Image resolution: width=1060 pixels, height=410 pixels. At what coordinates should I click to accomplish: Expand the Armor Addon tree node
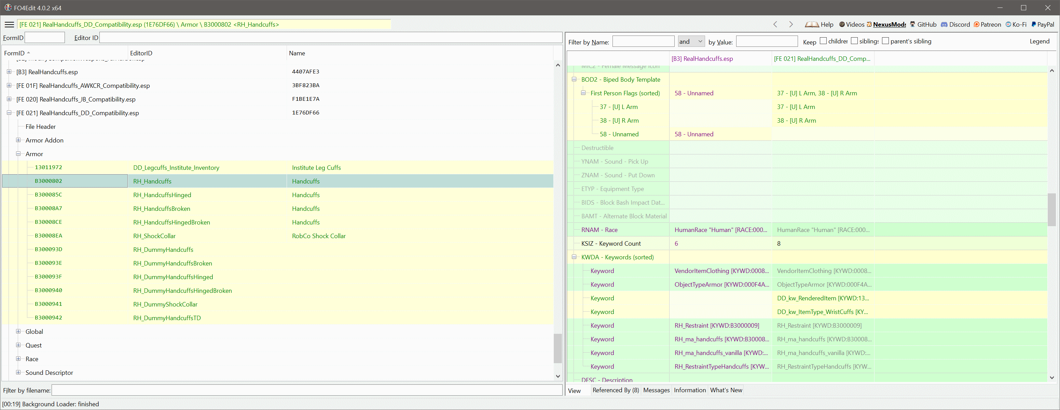[18, 140]
